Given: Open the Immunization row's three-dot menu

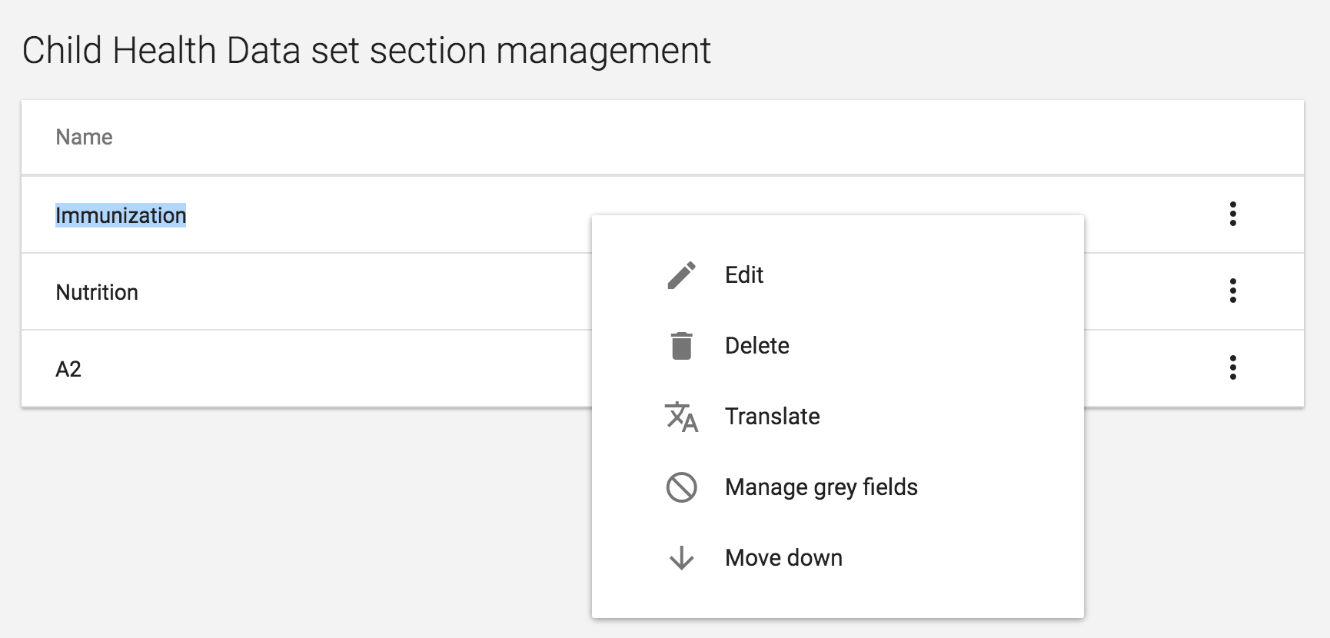Looking at the screenshot, I should click(x=1232, y=214).
